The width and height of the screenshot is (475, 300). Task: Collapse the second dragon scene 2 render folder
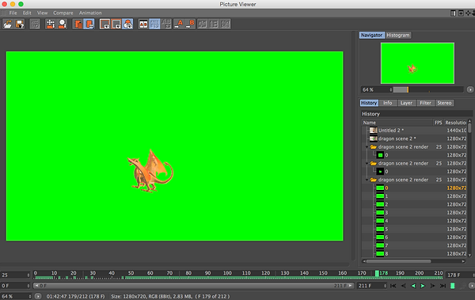[367, 163]
